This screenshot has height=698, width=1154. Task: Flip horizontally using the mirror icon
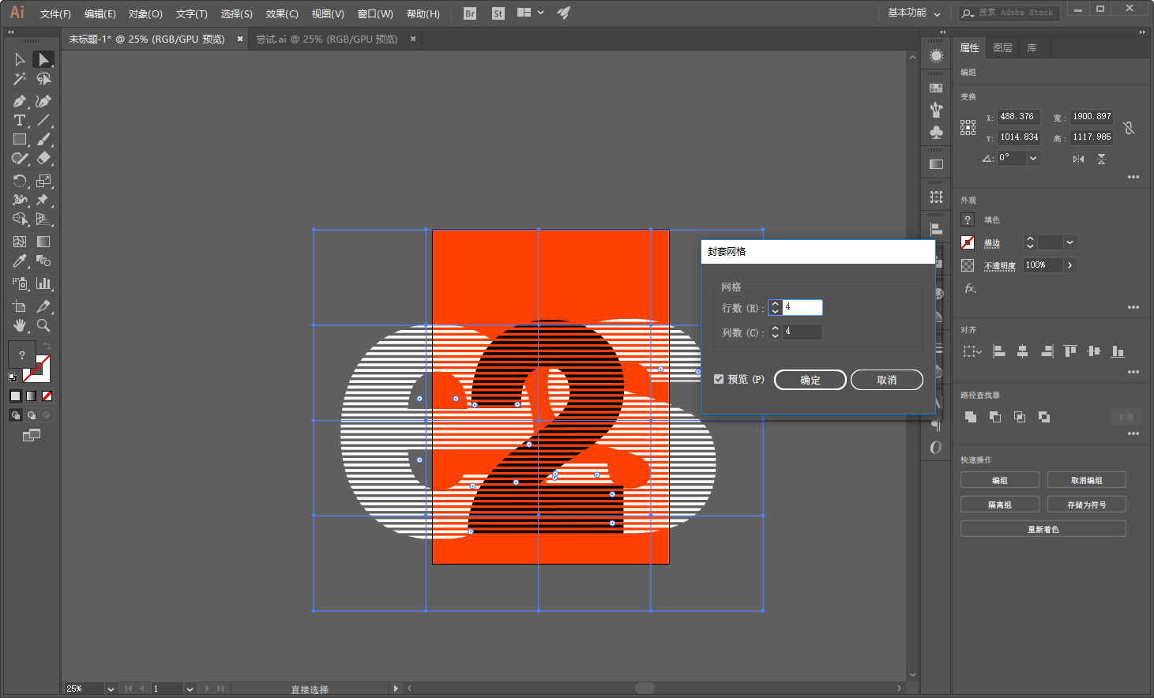1078,159
